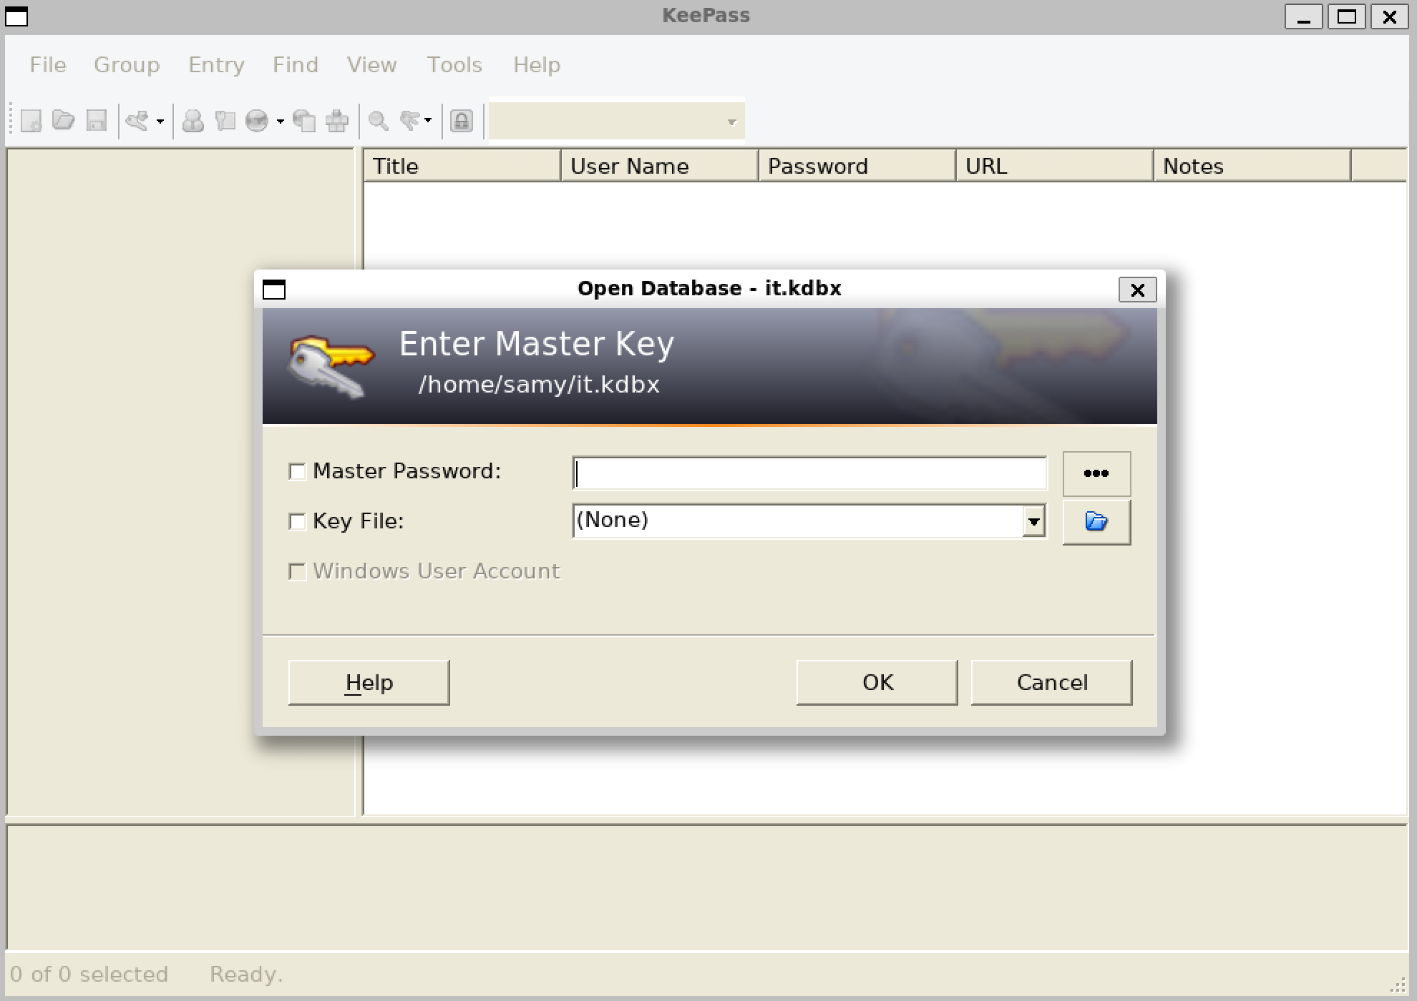Click the Save Database floppy icon
Image resolution: width=1417 pixels, height=1001 pixels.
[x=97, y=121]
